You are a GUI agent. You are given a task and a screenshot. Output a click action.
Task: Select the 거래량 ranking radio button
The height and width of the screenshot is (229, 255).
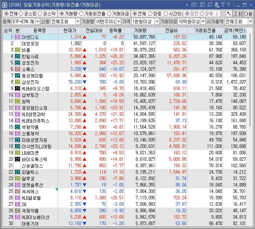(x=61, y=14)
